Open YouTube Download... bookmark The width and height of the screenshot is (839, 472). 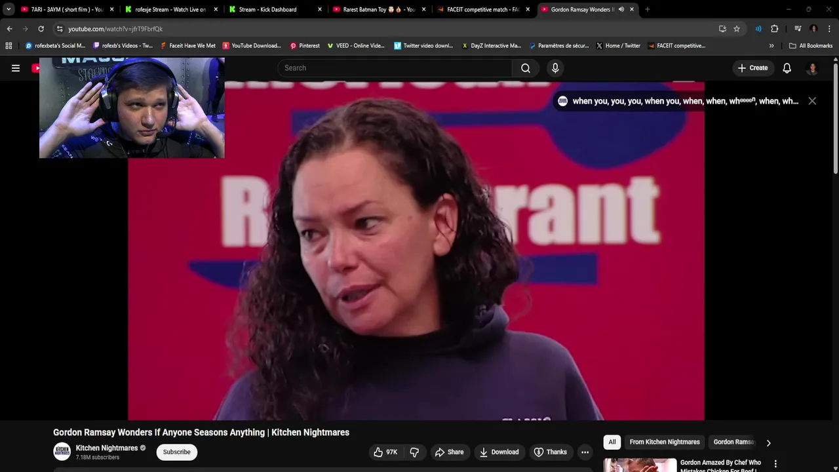tap(252, 46)
